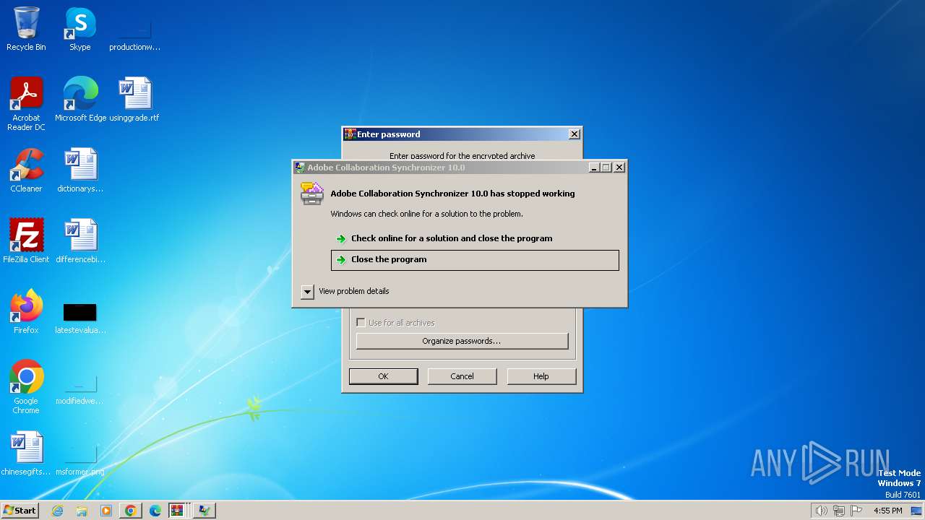Launch Microsoft Edge desktop shortcut

point(80,99)
